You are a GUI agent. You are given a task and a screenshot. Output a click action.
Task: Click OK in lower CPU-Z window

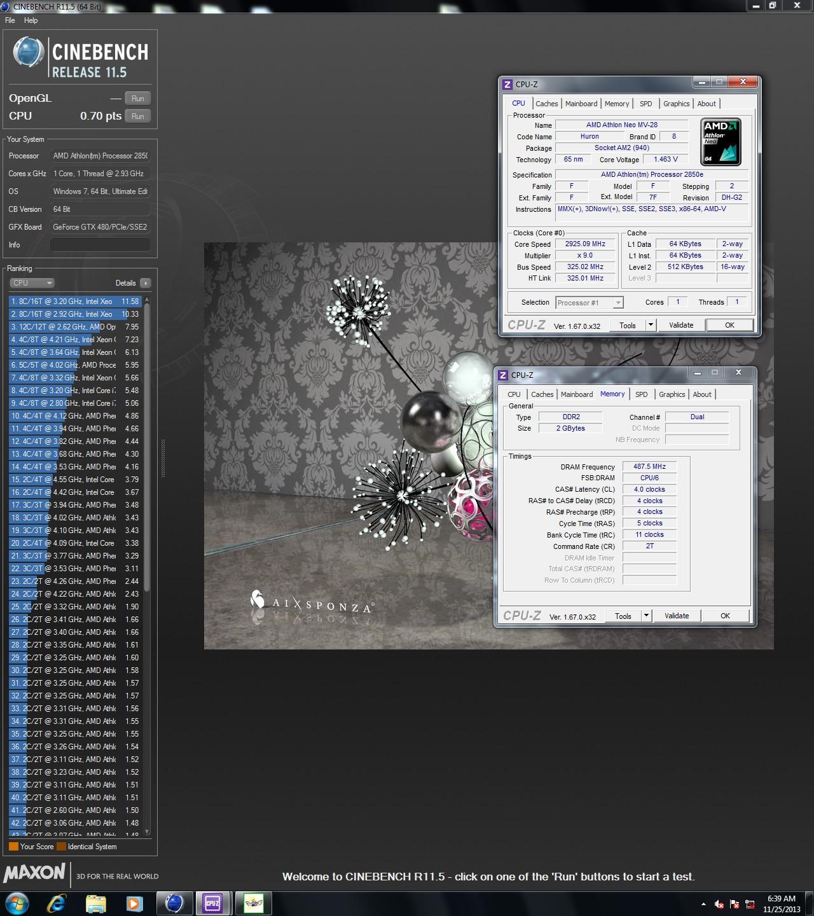[725, 616]
